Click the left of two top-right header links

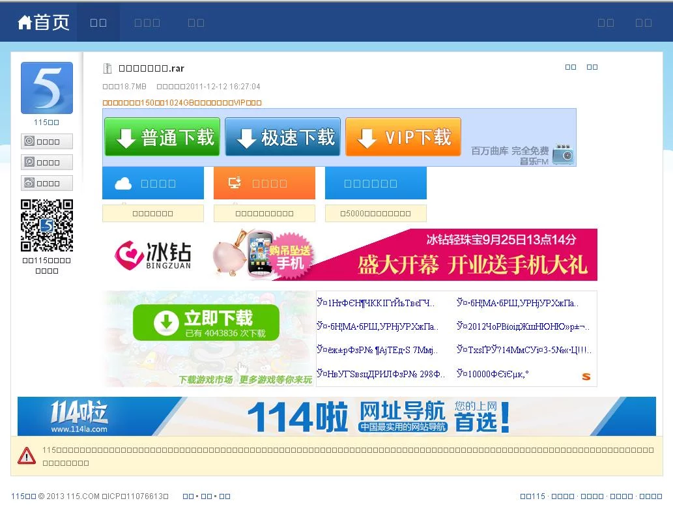[606, 23]
